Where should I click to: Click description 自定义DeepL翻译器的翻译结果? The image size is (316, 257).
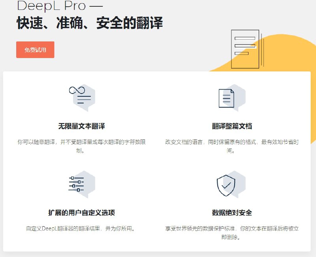(81, 229)
